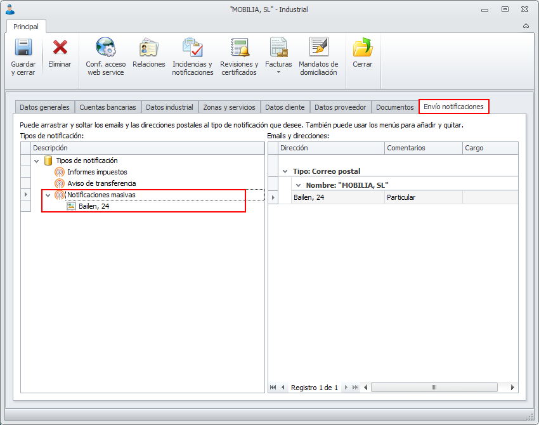Select the Informes impuestos tree row
The image size is (539, 425).
click(x=97, y=172)
